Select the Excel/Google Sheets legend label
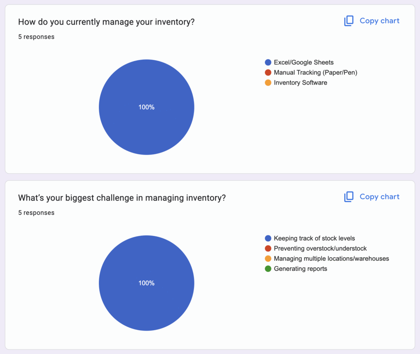The width and height of the screenshot is (420, 354). (x=304, y=62)
